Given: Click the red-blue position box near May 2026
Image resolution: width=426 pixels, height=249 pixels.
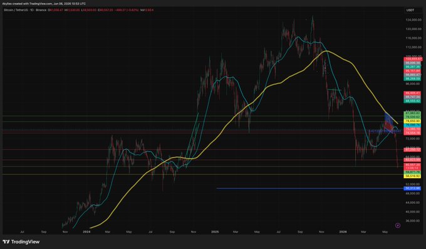Looking at the screenshot, I should (388, 122).
